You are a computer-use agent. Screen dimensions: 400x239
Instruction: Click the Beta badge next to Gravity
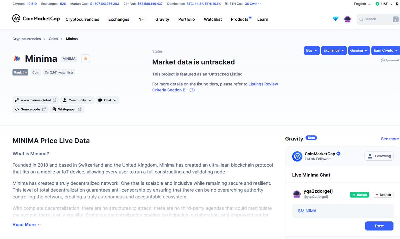[x=311, y=138]
